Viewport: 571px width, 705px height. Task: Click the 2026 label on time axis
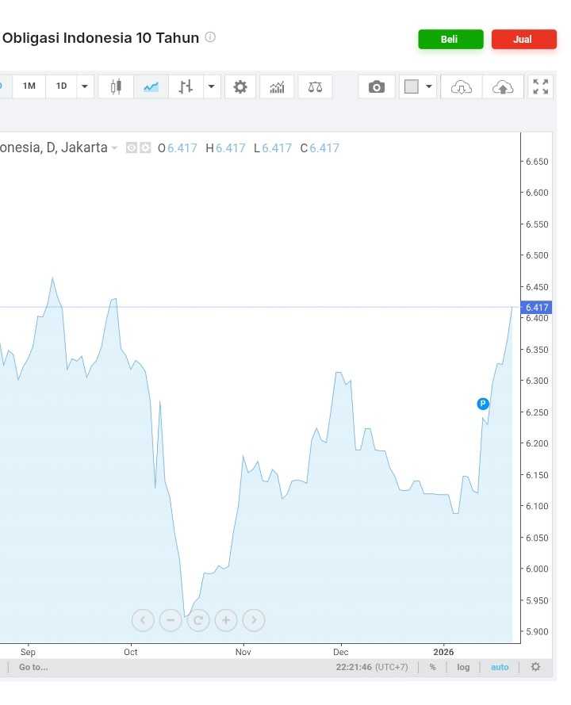[443, 652]
